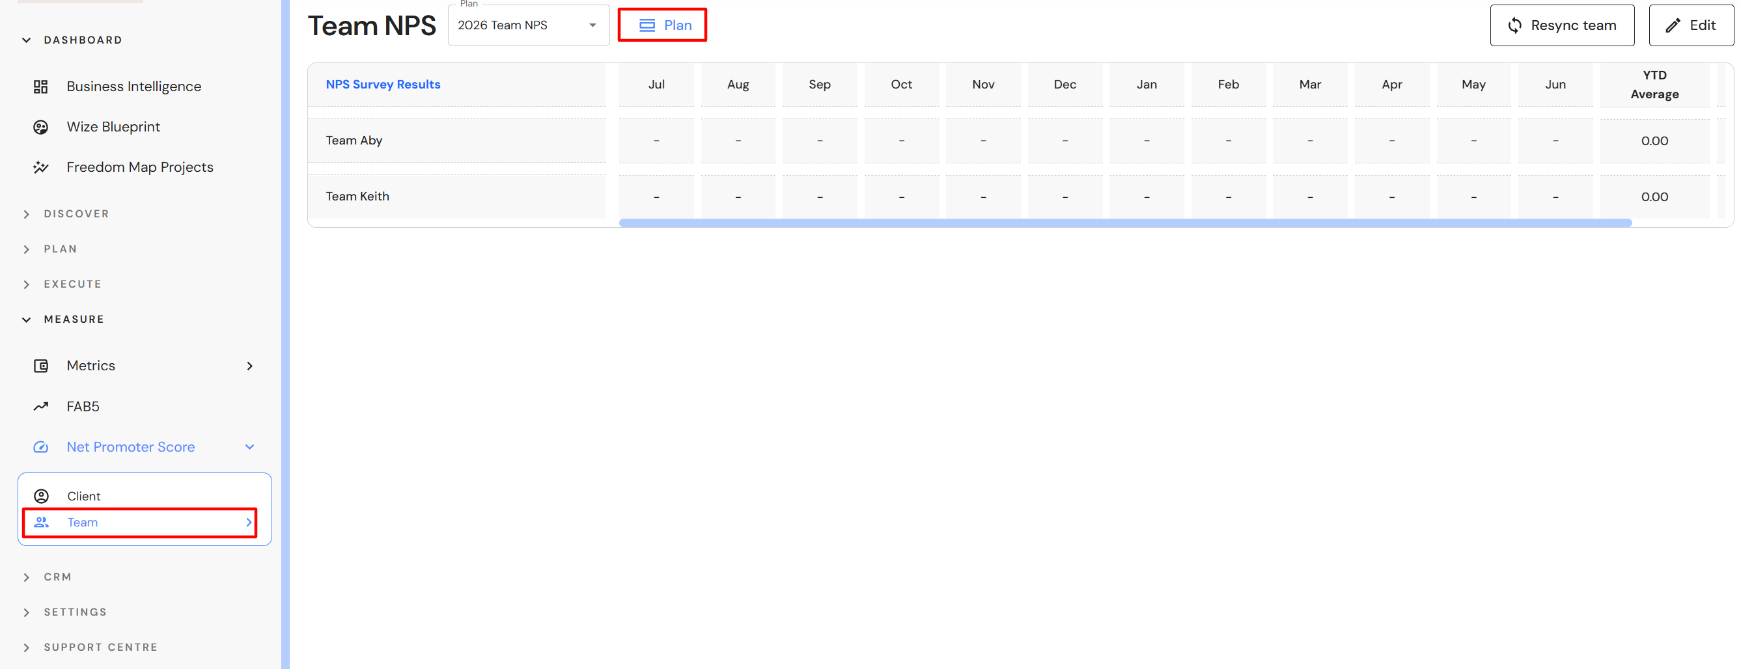Click the Wize Blueprint palette icon
This screenshot has width=1741, height=669.
tap(40, 127)
